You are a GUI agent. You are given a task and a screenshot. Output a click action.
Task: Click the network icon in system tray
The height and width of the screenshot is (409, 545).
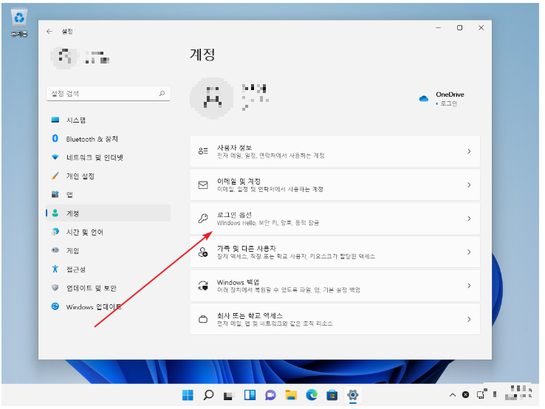(481, 394)
